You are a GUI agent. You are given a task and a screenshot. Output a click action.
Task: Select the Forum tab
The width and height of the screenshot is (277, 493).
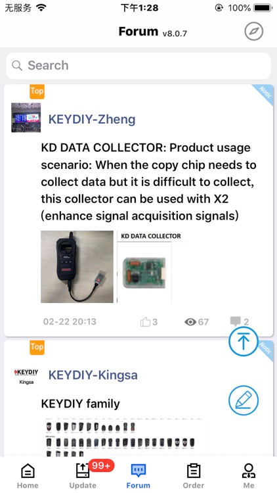[138, 476]
